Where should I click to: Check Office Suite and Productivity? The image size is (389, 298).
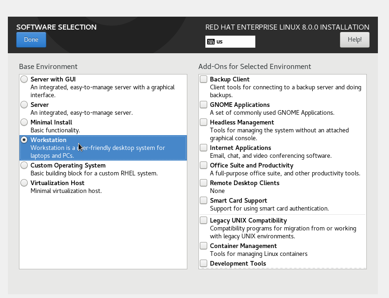(x=204, y=166)
